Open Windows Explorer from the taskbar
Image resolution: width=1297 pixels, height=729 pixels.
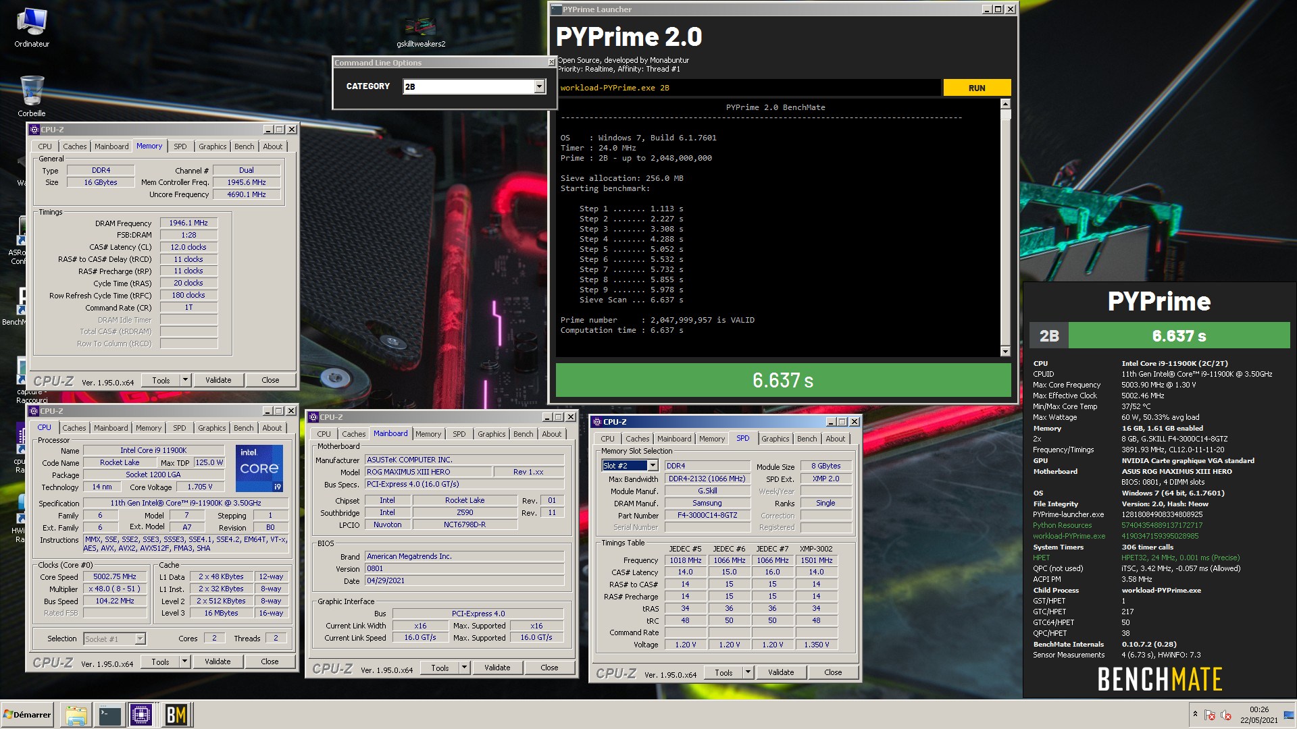(x=76, y=715)
